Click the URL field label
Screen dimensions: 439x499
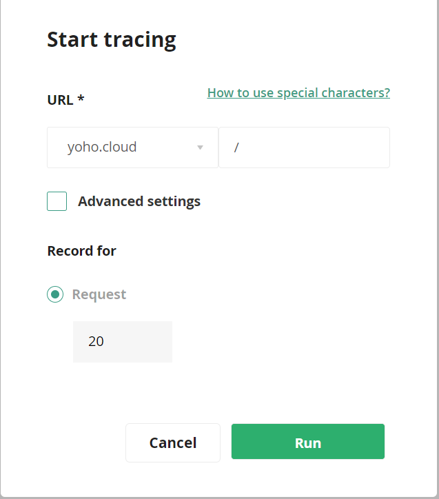(x=60, y=99)
